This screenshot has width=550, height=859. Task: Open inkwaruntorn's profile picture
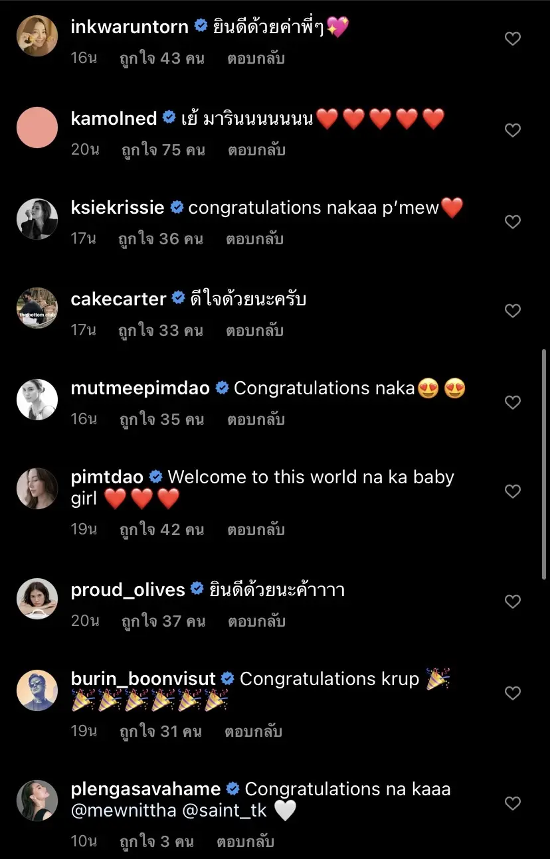click(37, 37)
